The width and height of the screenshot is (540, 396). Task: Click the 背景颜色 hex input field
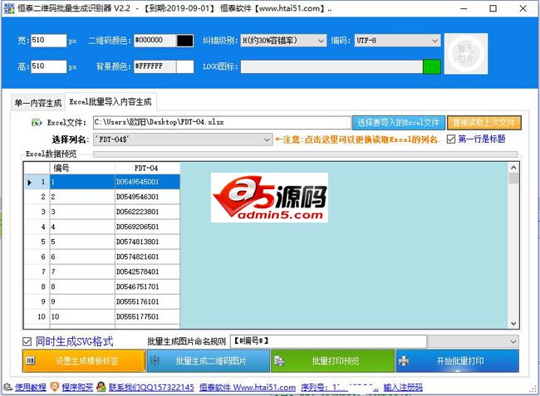[x=155, y=66]
